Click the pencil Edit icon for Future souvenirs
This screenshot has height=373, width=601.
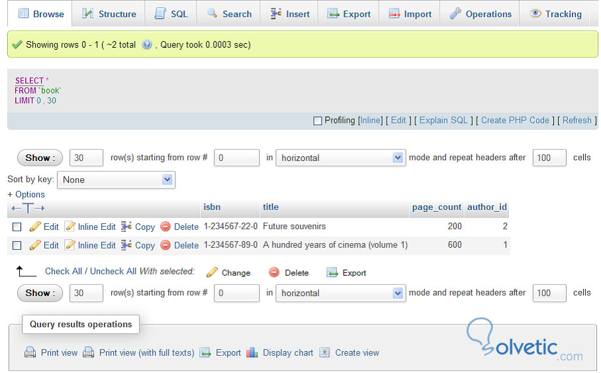35,227
